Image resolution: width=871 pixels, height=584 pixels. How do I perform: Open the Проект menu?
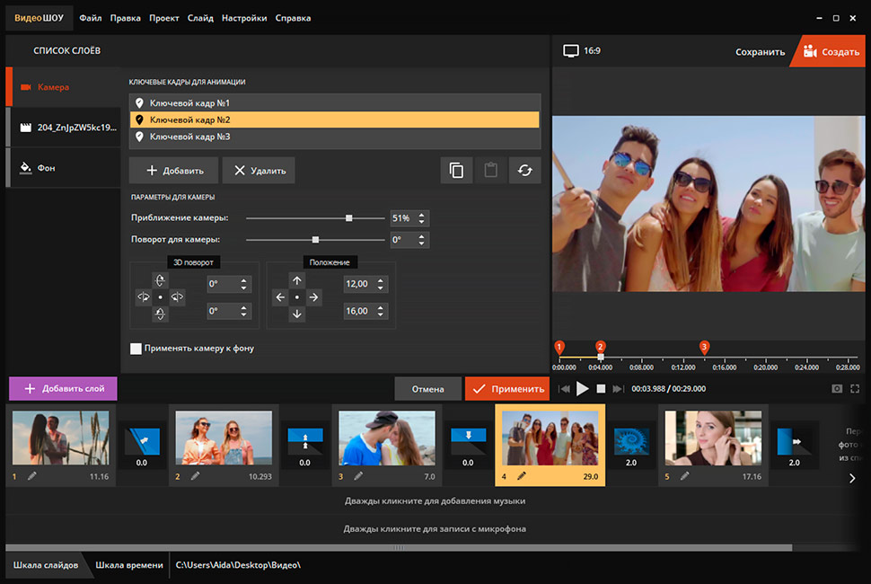click(163, 18)
